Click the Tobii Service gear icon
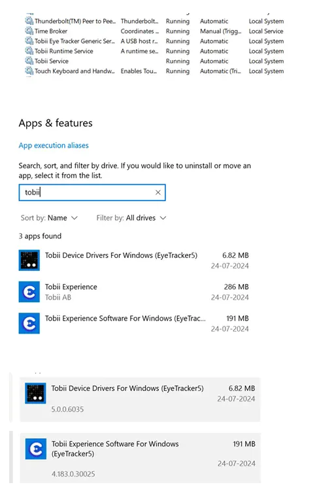 (x=29, y=61)
